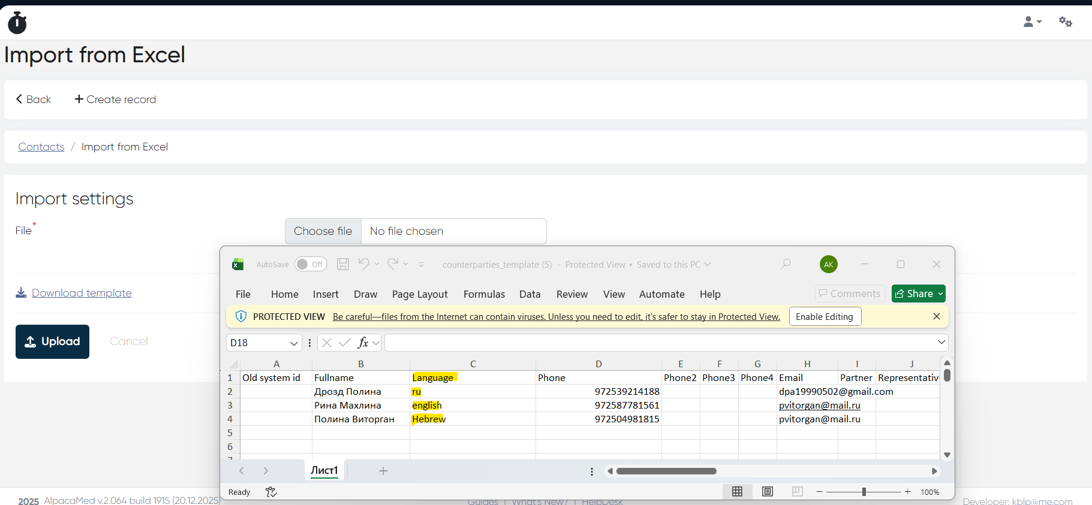Image resolution: width=1092 pixels, height=505 pixels.
Task: Open the Excel File menu
Action: pos(243,294)
